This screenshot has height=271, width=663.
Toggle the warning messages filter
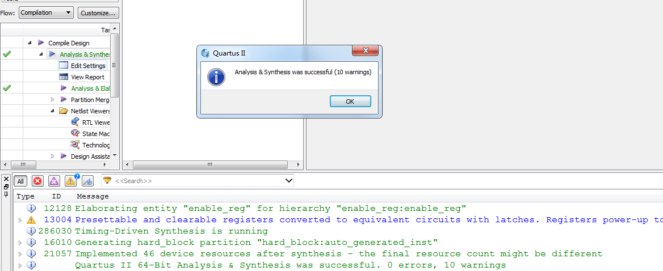coord(70,181)
